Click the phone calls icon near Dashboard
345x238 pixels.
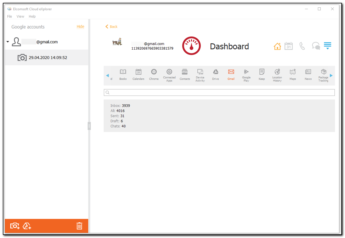click(302, 46)
